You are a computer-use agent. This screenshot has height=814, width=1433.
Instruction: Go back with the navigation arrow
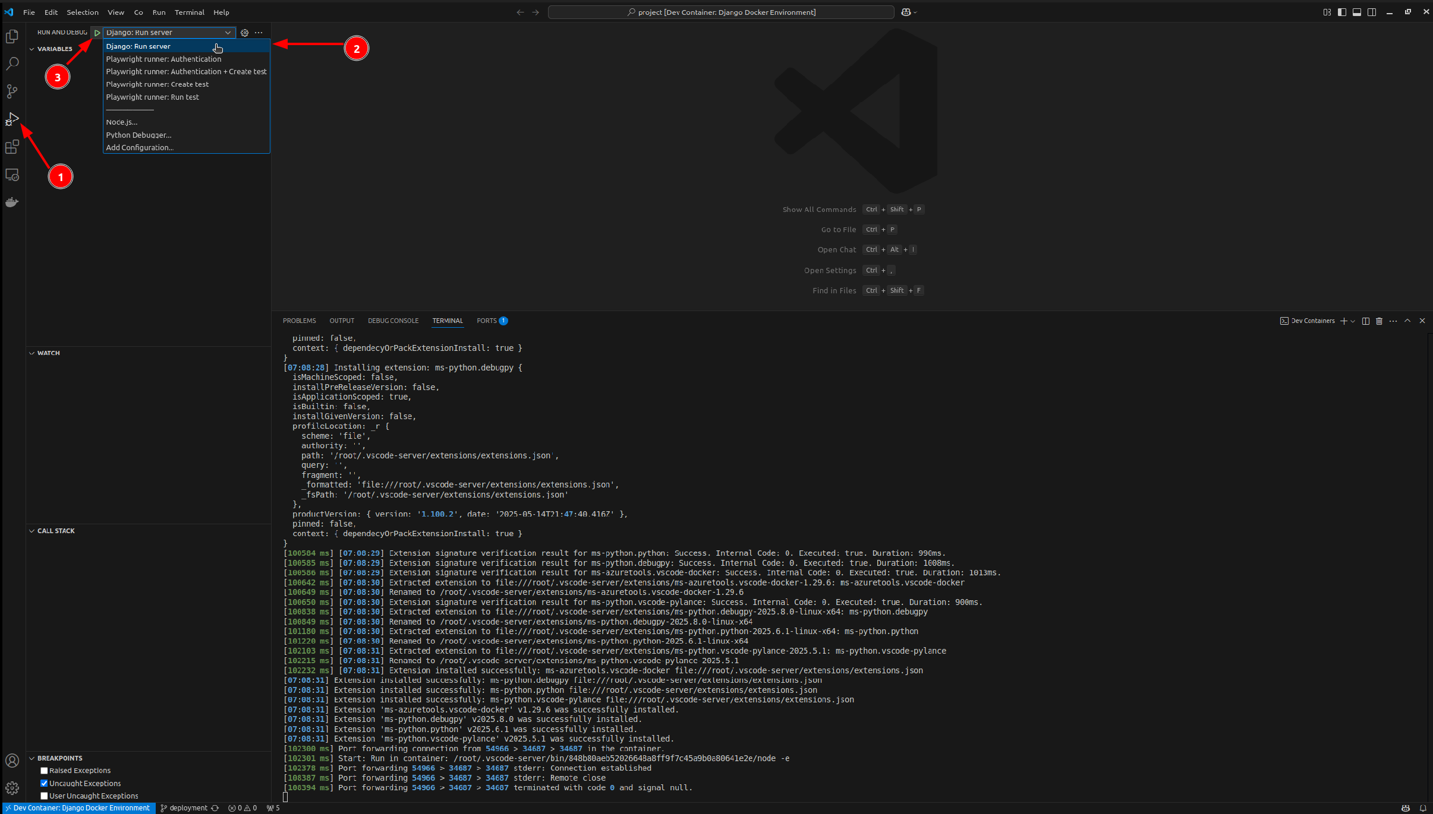520,12
